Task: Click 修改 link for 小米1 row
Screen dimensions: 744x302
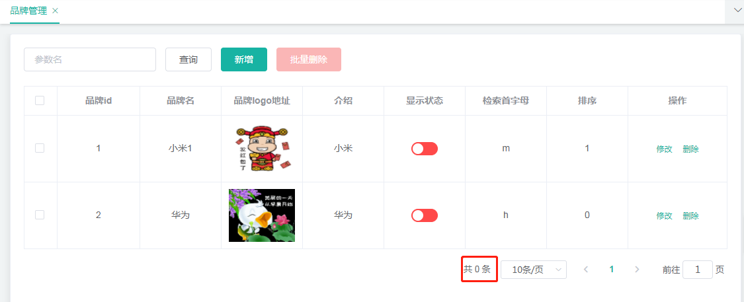Action: tap(664, 149)
